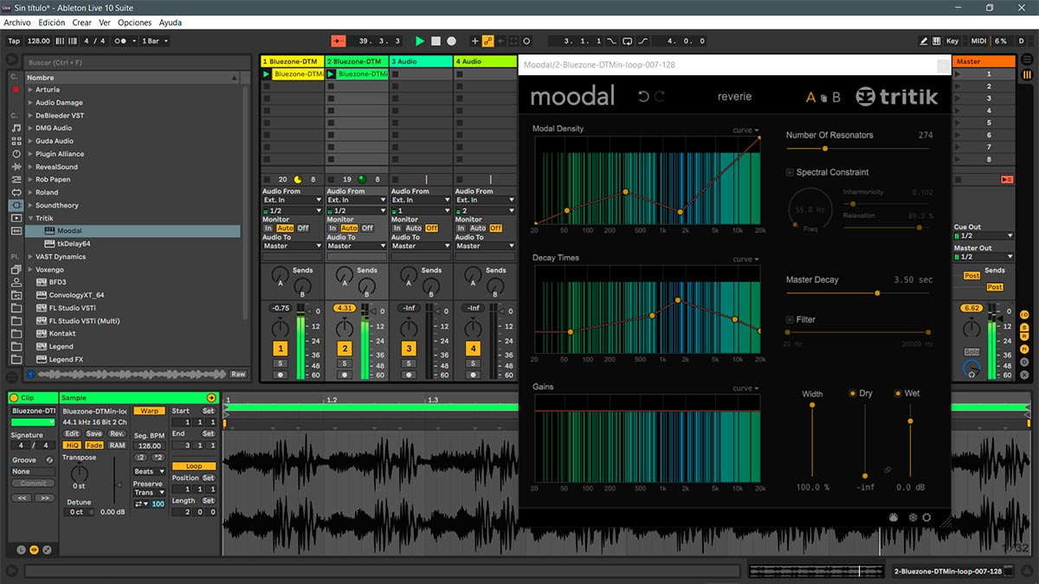Image resolution: width=1039 pixels, height=584 pixels.
Task: Open the 1 Bar quantization dropdown
Action: click(154, 41)
